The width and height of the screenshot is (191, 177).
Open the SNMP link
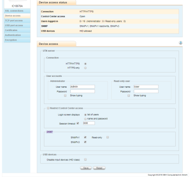click(x=50, y=132)
